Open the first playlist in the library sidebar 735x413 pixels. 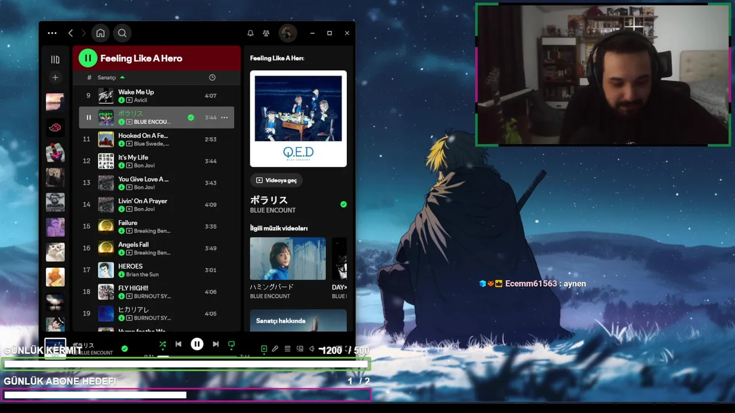click(55, 102)
